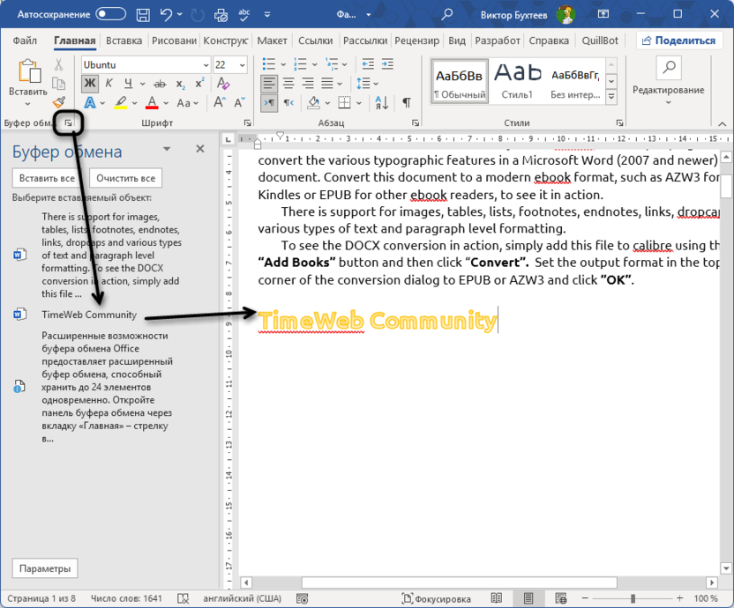Open the Ubuntu font name dropdown

[204, 65]
